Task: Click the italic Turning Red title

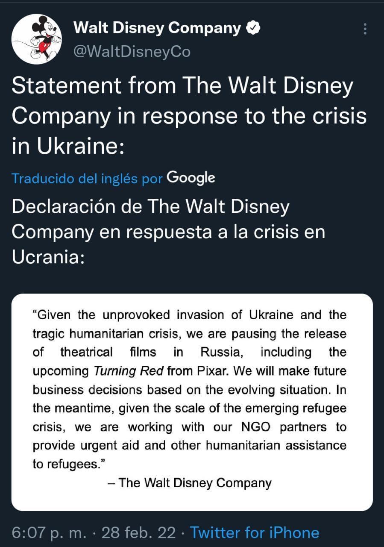Action: (129, 371)
